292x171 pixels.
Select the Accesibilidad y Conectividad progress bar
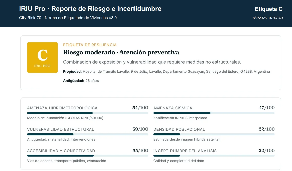(88, 156)
